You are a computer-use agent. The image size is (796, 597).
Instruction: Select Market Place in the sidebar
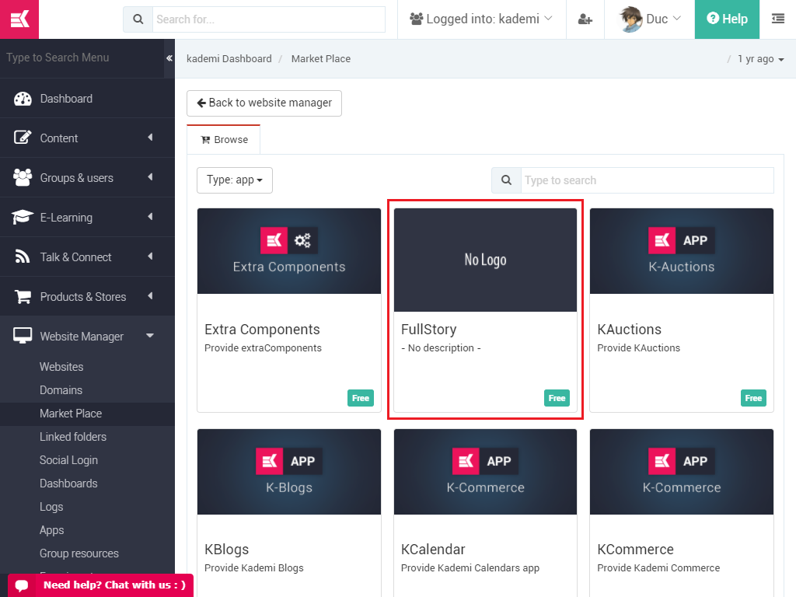[71, 414]
